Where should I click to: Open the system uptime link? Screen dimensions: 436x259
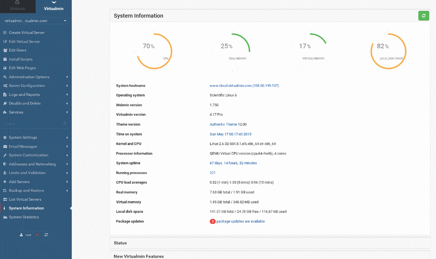coord(233,163)
